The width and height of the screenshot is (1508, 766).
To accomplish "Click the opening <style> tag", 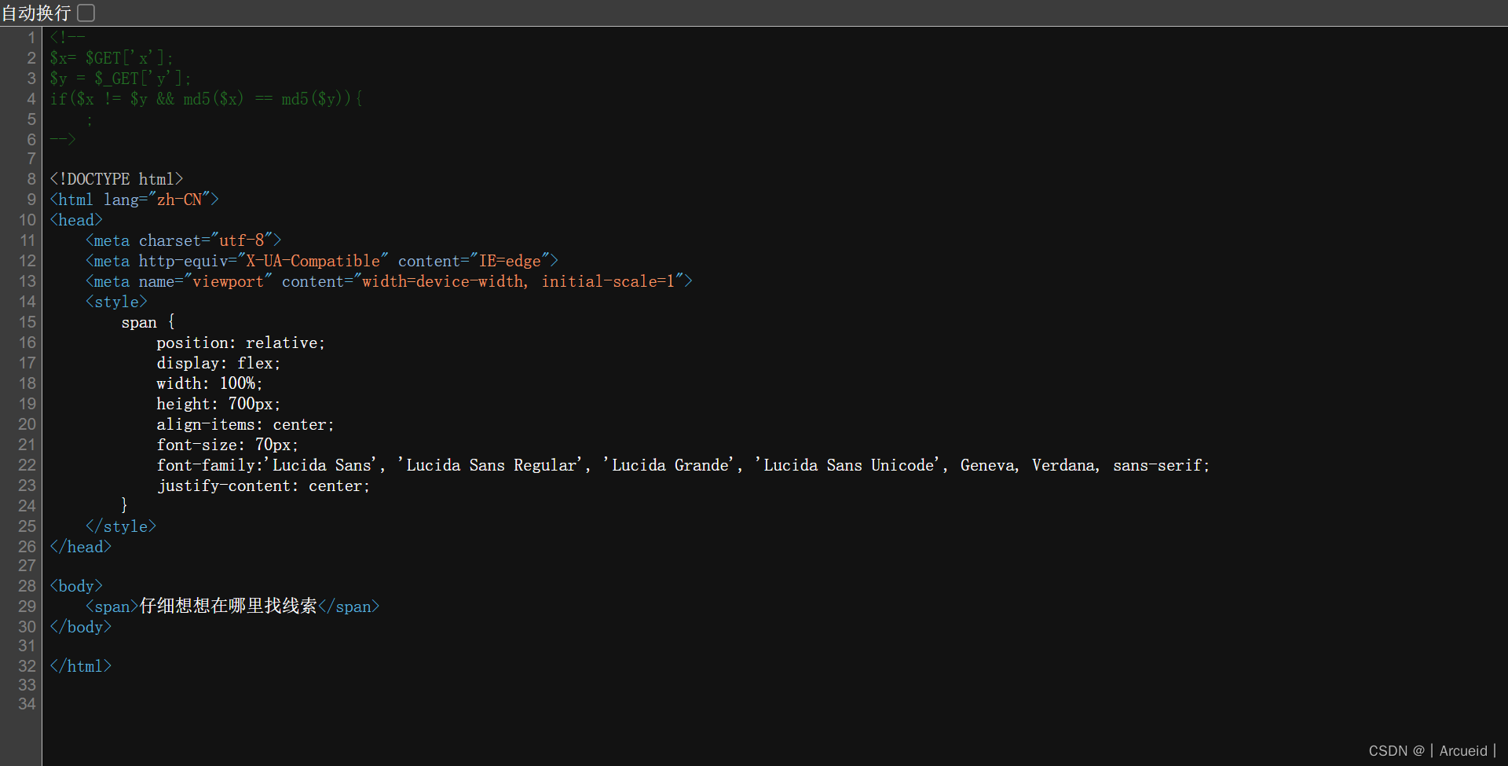I will click(x=116, y=302).
